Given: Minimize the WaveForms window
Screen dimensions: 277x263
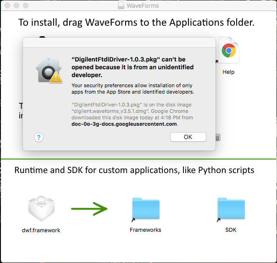Looking at the screenshot, I should point(17,6).
